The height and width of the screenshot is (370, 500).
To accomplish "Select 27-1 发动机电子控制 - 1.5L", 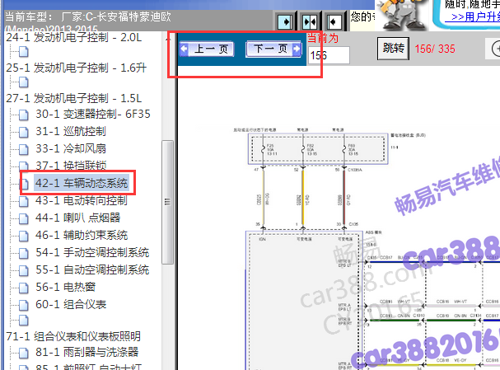I will click(73, 98).
